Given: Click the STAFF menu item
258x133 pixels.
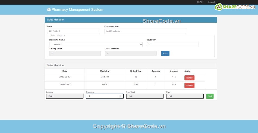Looking at the screenshot, I should 200,2.
